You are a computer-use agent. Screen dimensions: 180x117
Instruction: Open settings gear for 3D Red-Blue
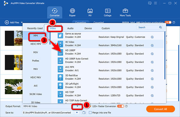click(152, 79)
